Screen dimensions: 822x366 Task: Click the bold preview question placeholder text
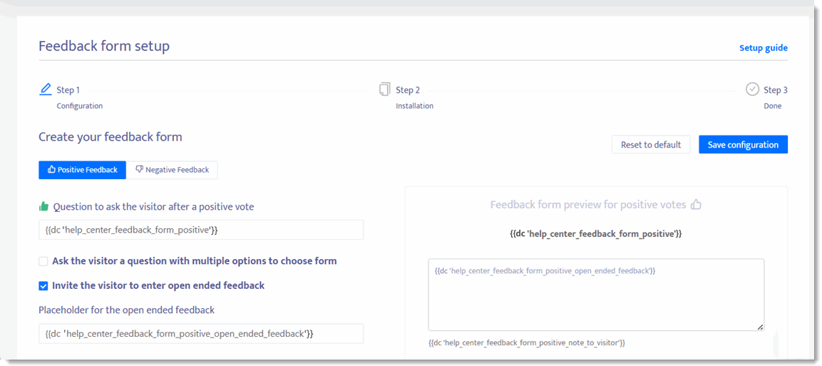pyautogui.click(x=596, y=235)
